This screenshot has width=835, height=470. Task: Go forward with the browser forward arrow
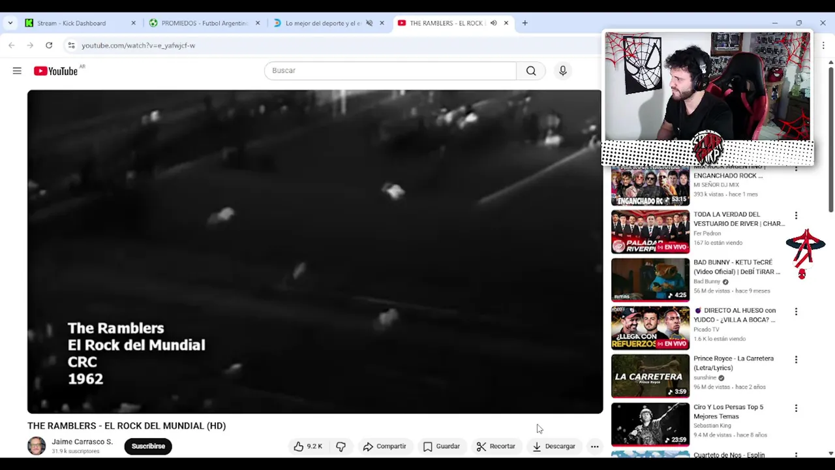[x=30, y=45]
